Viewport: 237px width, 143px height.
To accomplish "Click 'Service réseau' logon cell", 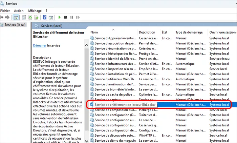I will tap(219, 59).
